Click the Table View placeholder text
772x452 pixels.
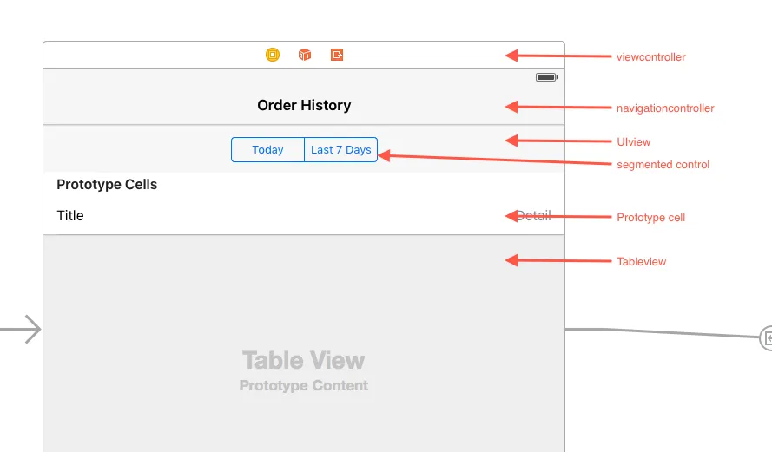point(304,360)
